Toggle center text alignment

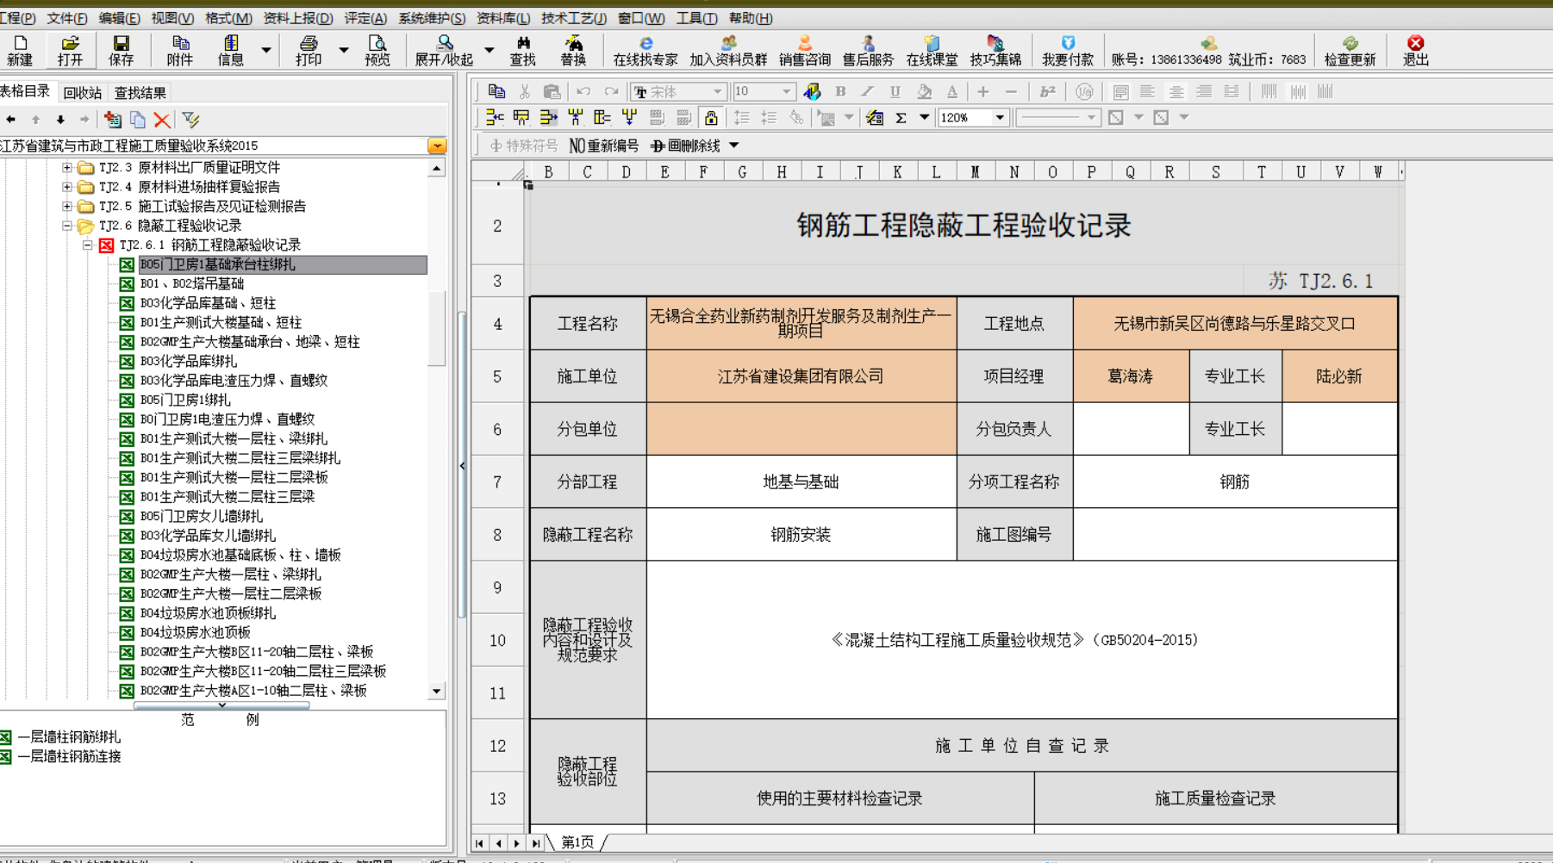coord(1176,91)
